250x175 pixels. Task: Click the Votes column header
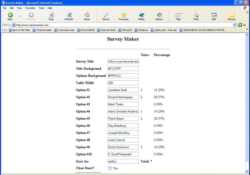pos(145,55)
